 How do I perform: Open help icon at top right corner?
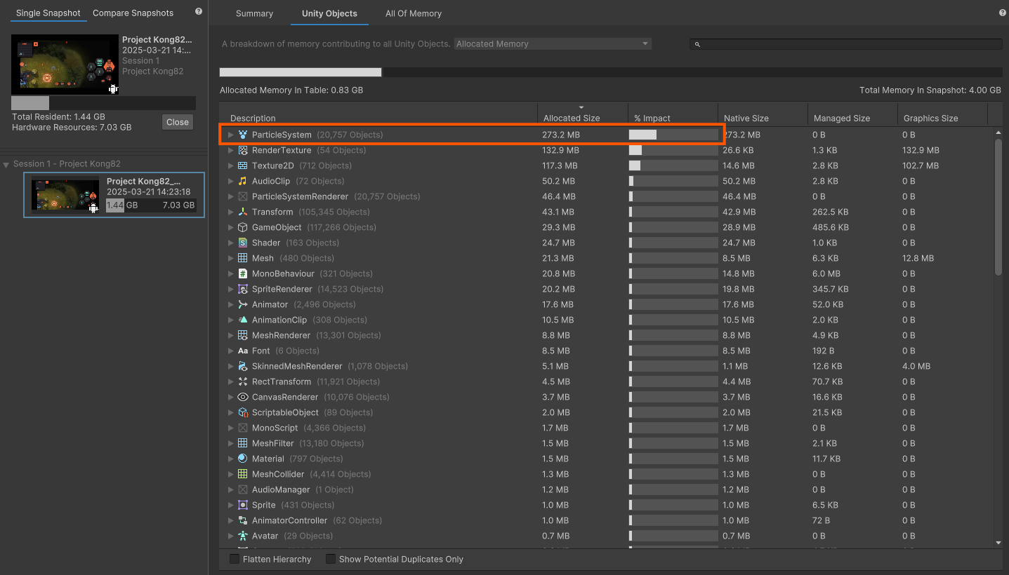[1002, 13]
